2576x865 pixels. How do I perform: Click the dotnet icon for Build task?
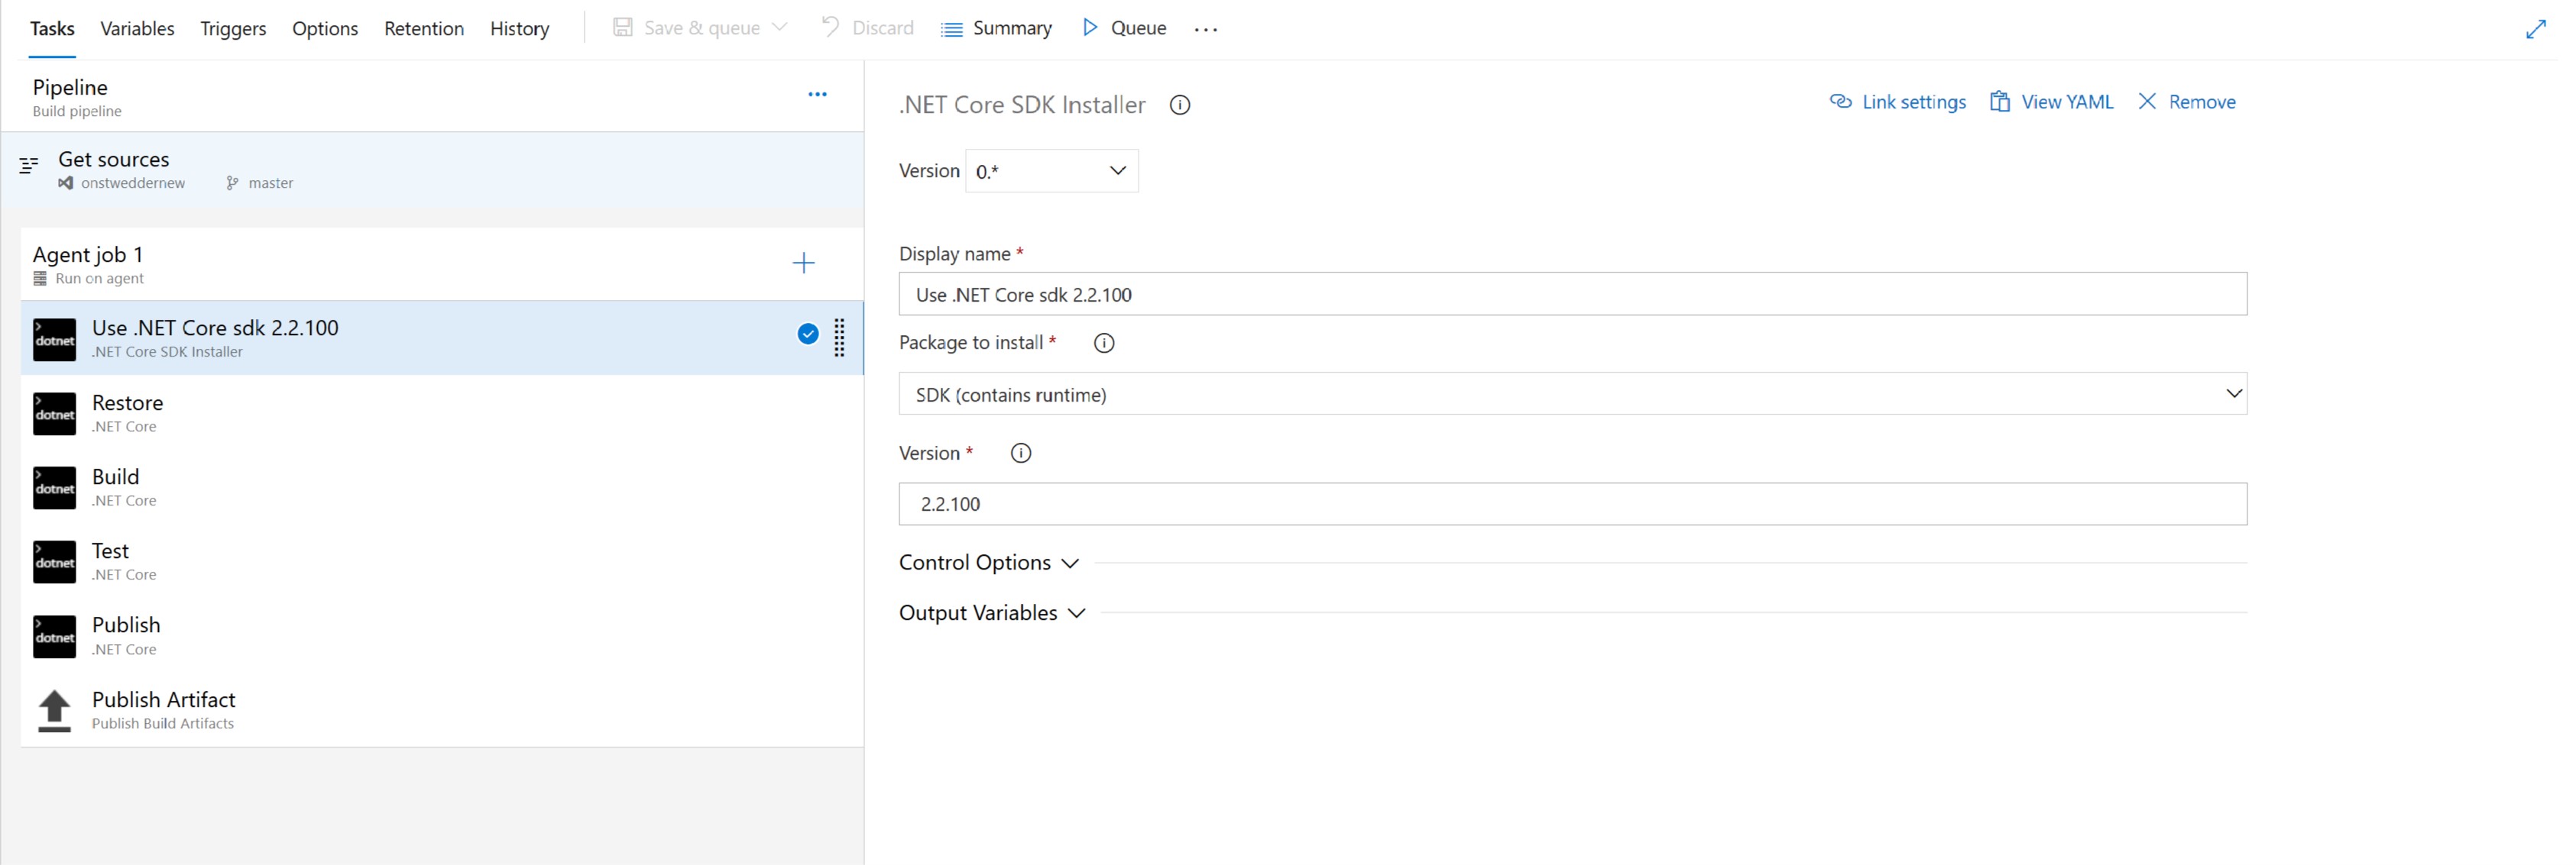pos(54,487)
